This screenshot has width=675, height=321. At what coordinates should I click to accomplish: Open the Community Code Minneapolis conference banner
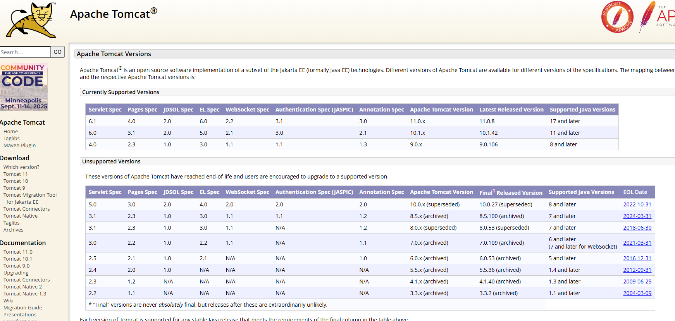point(24,87)
